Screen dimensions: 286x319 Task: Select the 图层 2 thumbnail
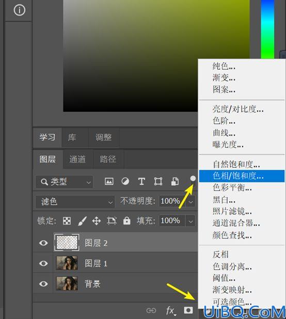[67, 242]
